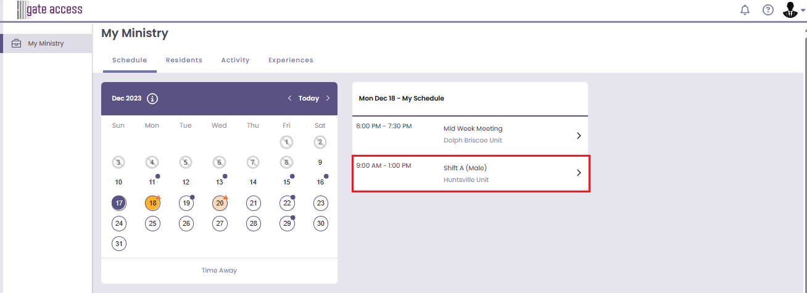Open the help question mark icon
Screen dimensions: 807x293
pyautogui.click(x=768, y=10)
